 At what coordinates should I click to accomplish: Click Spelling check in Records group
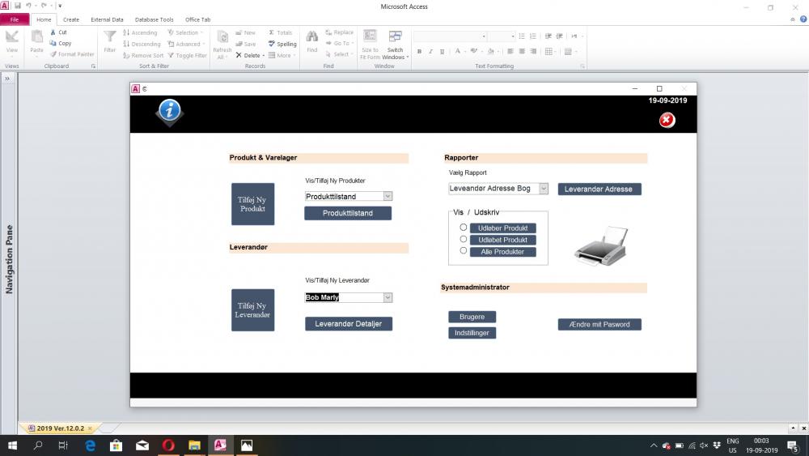(282, 44)
